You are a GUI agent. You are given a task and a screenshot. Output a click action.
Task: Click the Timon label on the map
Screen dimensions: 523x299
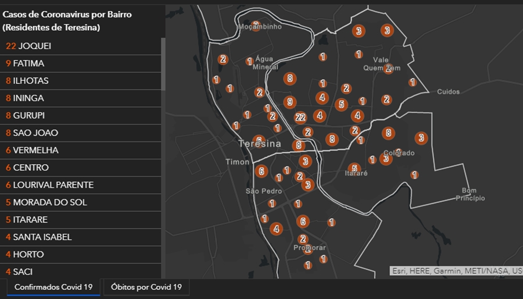238,162
